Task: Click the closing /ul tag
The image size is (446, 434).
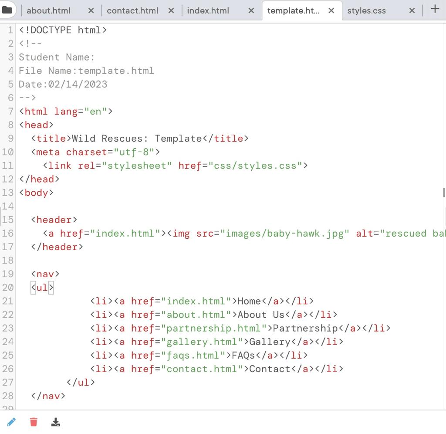Action: tap(81, 383)
